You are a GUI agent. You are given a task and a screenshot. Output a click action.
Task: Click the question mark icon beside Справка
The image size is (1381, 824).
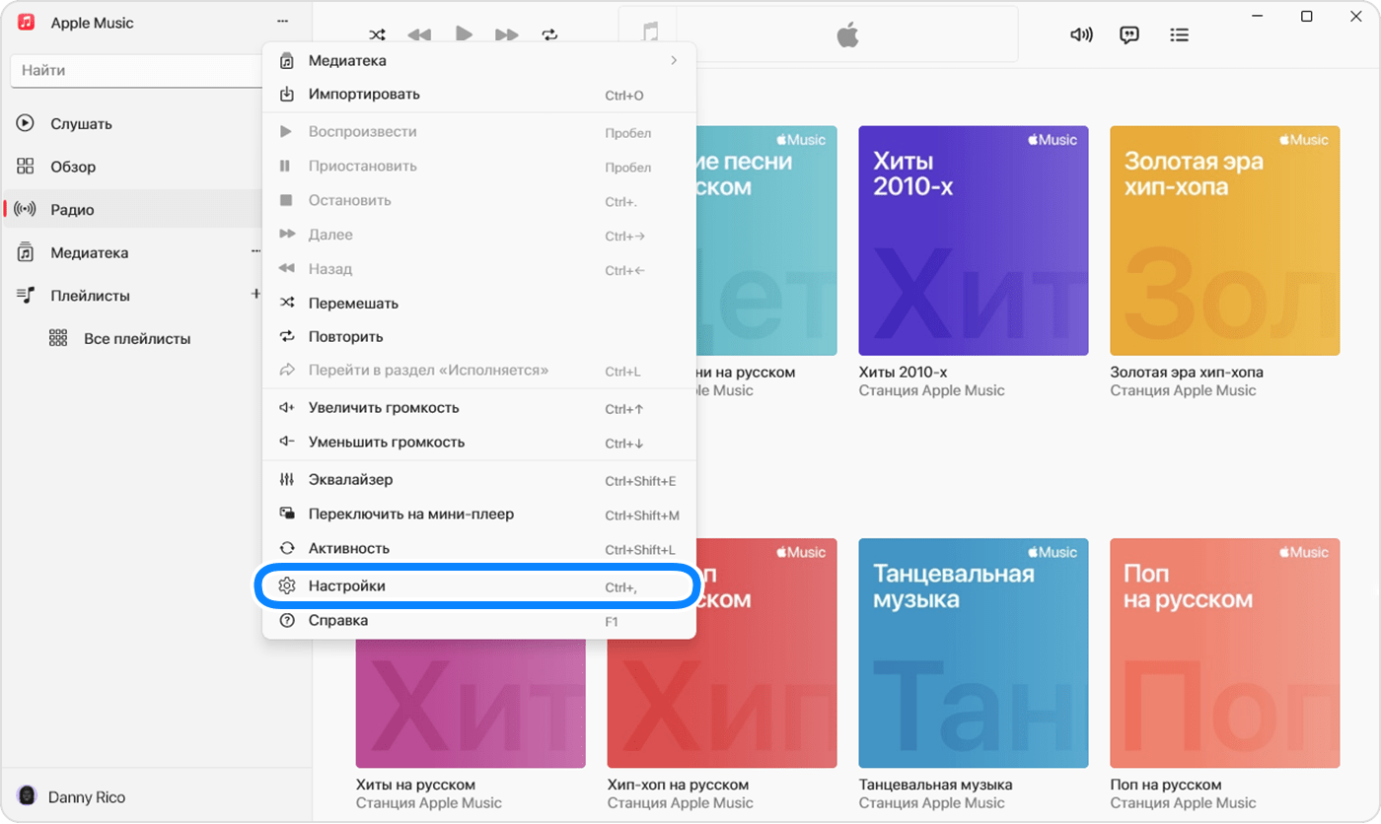[287, 620]
